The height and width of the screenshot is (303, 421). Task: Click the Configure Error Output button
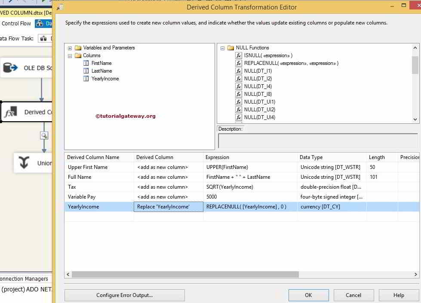point(125,295)
